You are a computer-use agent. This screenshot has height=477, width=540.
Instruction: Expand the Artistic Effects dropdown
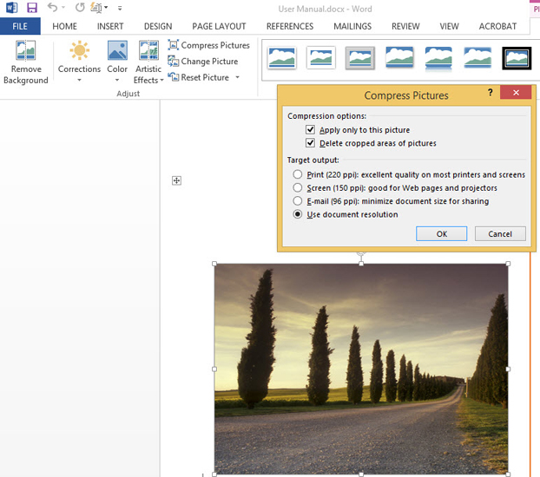[161, 81]
